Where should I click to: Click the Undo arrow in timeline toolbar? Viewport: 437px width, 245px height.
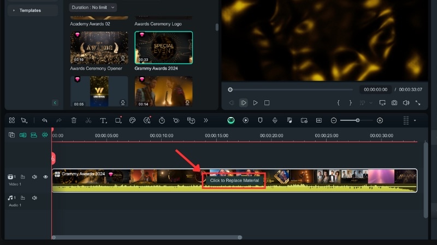pos(44,120)
